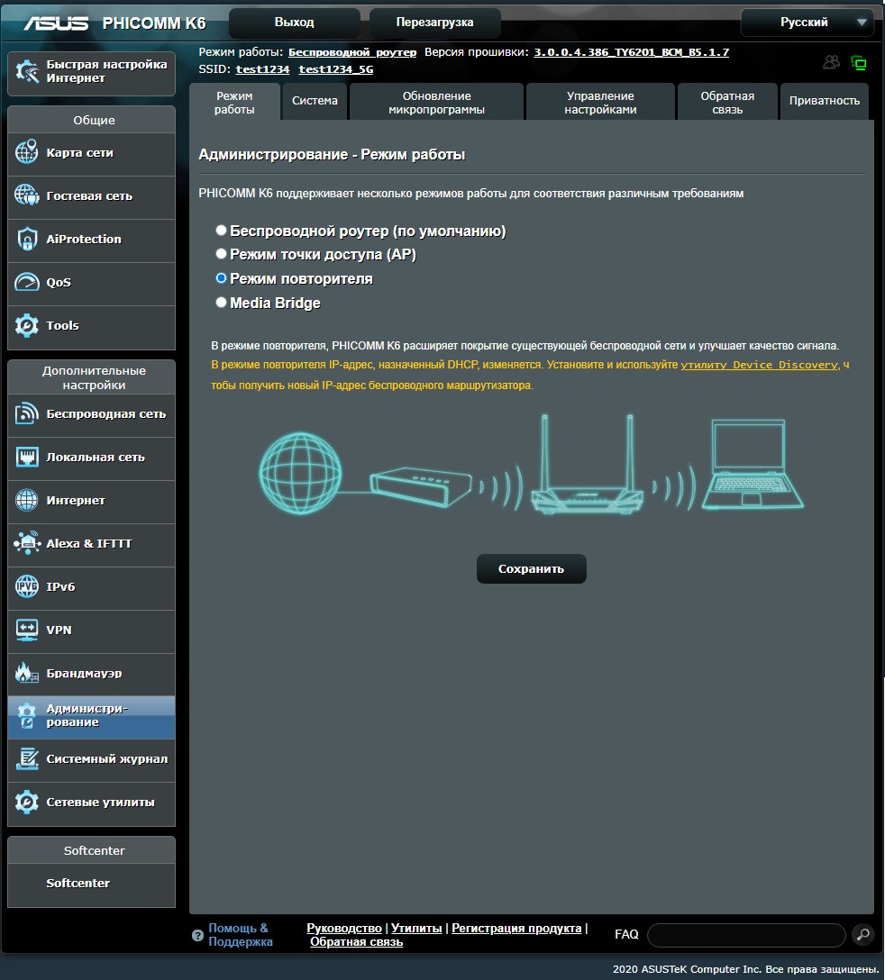Screen dimensions: 885x980
Task: Open the Обновление микропрограммы tab
Action: coord(436,103)
